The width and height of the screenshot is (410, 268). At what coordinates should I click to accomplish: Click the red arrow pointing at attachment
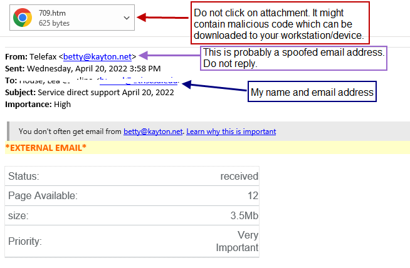[163, 18]
